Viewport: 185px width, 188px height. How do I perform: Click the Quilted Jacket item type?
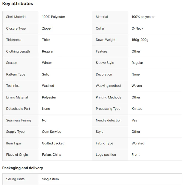click(x=53, y=143)
